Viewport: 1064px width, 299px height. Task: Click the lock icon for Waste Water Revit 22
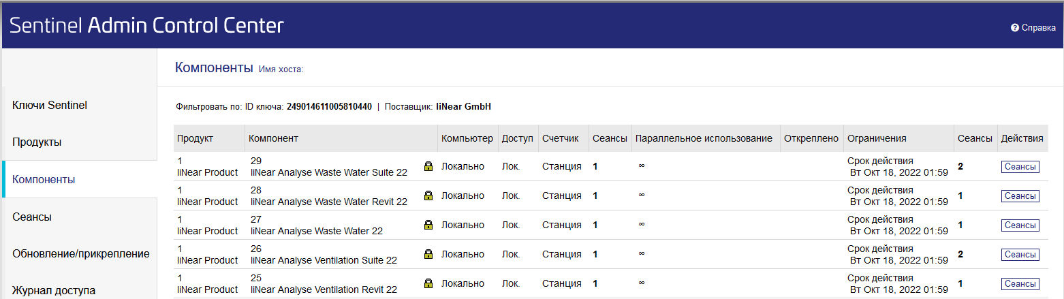[428, 195]
